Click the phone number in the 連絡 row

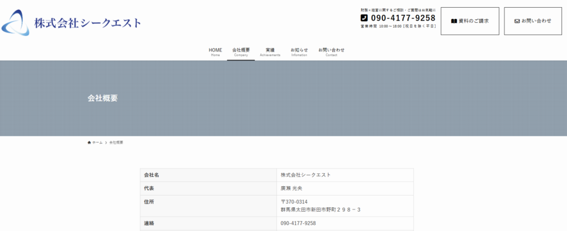[298, 223]
